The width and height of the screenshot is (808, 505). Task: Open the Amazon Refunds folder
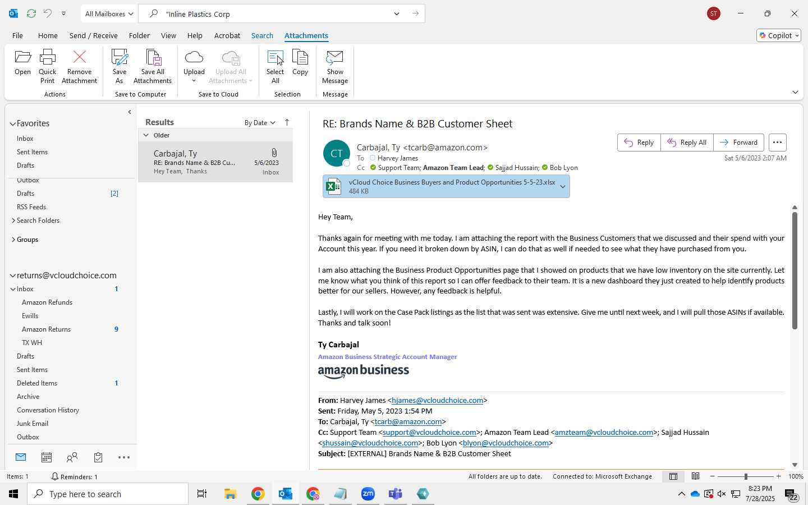(x=47, y=302)
